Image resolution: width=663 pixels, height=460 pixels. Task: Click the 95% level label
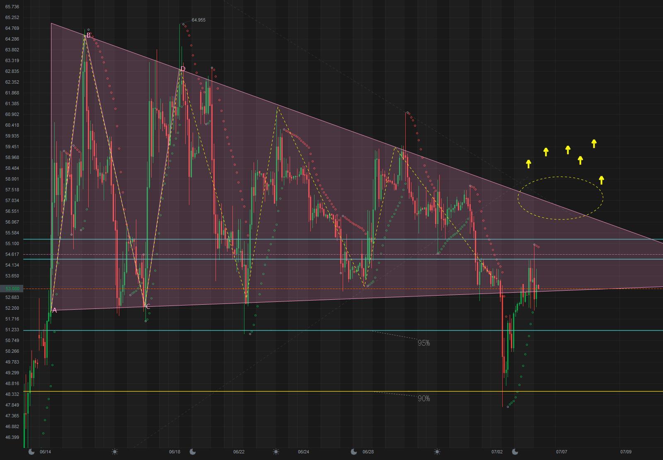point(423,343)
